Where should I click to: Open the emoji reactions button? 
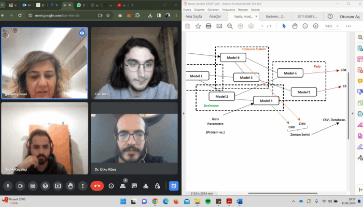coord(45,186)
